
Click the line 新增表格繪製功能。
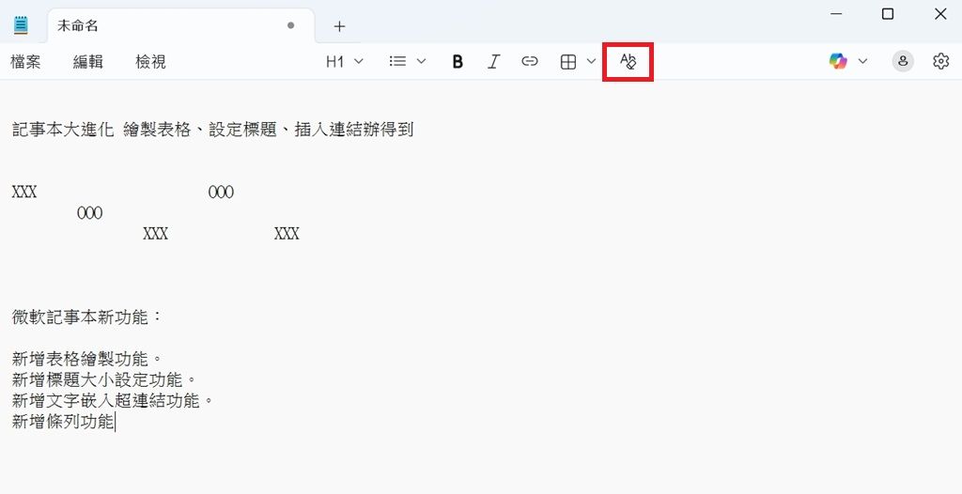point(87,359)
